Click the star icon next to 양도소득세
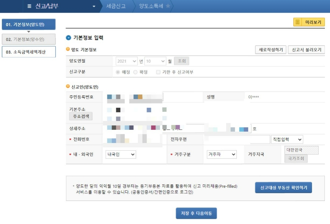This screenshot has height=224, width=330. [168, 5]
